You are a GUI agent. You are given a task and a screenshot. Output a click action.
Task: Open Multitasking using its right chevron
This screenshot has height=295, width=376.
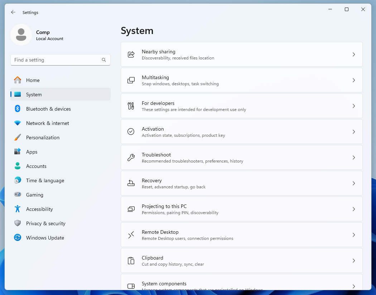pyautogui.click(x=354, y=80)
